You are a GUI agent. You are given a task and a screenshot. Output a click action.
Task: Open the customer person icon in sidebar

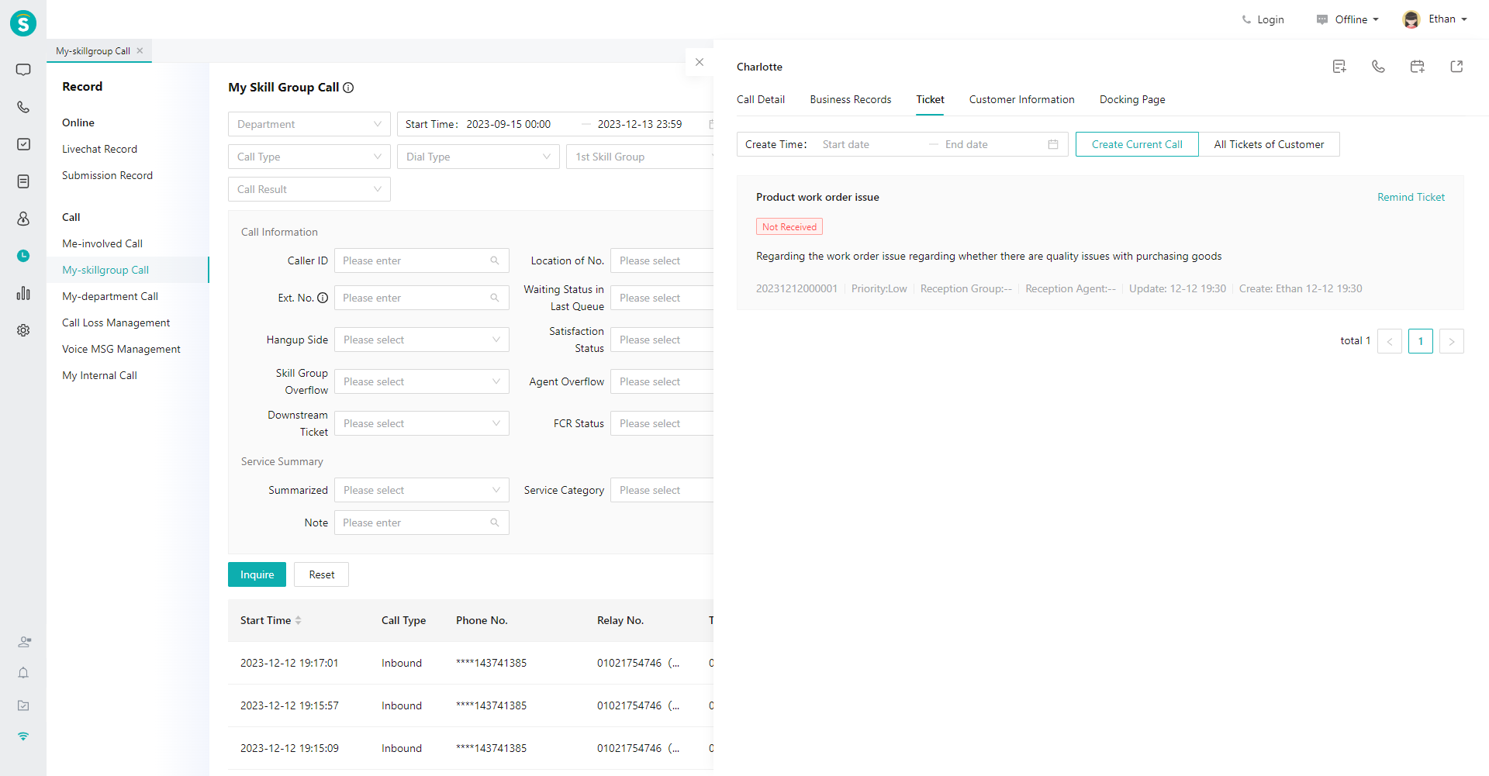(x=23, y=219)
